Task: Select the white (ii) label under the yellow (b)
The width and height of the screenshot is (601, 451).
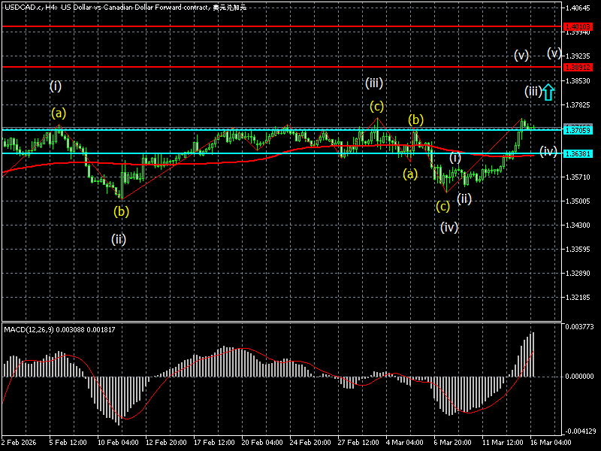Action: tap(119, 239)
